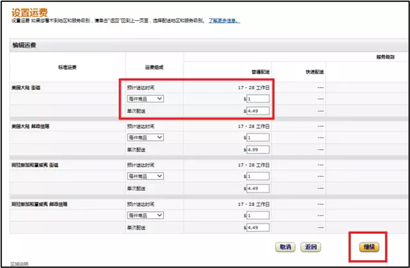Open the 每件商品 dropdown for 美国大陆 街道
Screen dimensions: 410x268
[145, 98]
